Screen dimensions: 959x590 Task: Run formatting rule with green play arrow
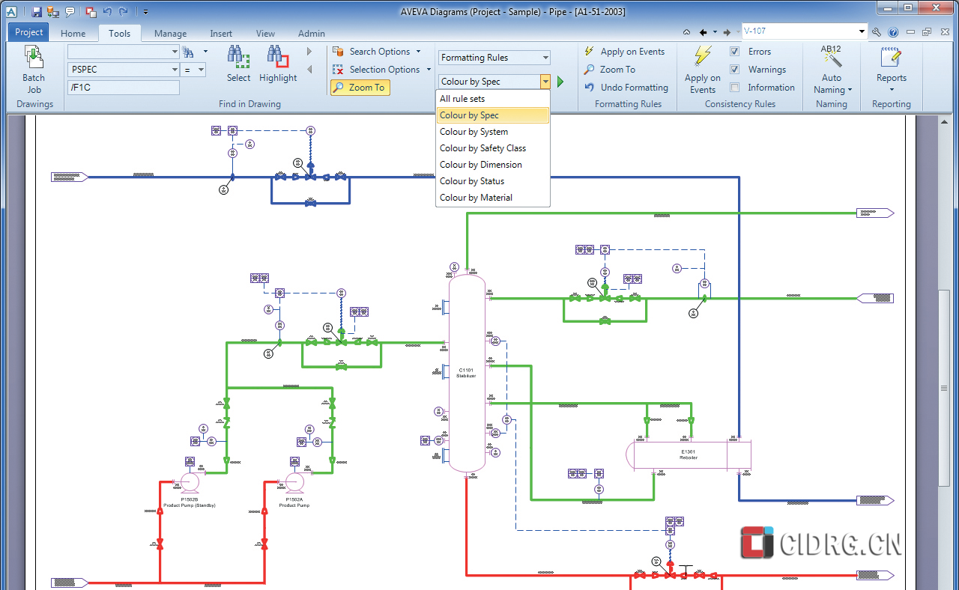click(x=560, y=82)
